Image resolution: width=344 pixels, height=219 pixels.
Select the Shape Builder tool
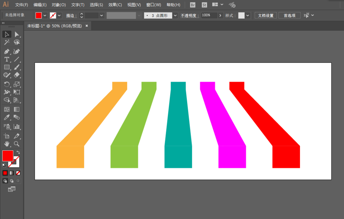[7, 100]
